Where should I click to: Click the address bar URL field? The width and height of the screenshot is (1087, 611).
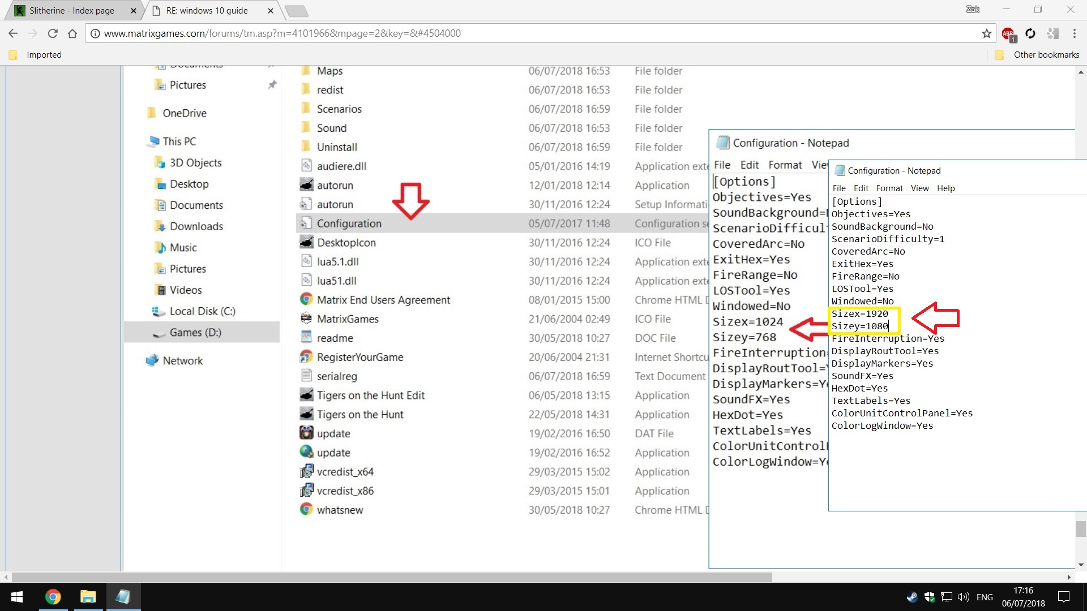[x=510, y=33]
